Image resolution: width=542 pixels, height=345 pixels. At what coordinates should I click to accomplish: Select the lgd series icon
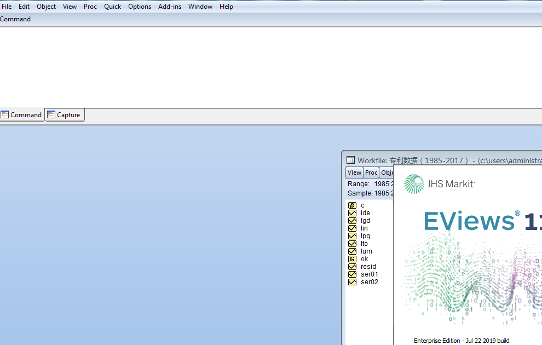(352, 221)
